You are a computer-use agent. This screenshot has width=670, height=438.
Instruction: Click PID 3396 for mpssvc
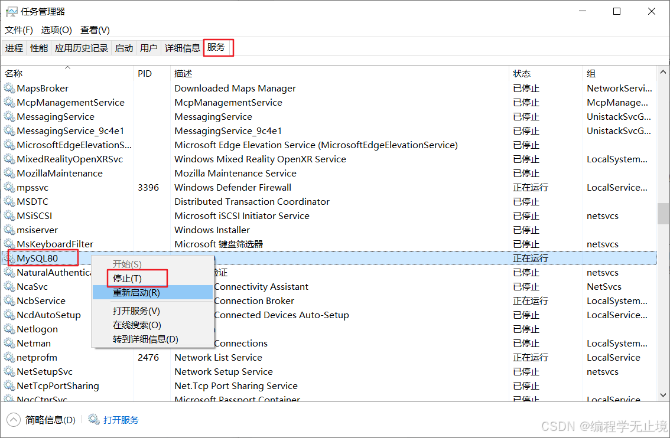[148, 187]
